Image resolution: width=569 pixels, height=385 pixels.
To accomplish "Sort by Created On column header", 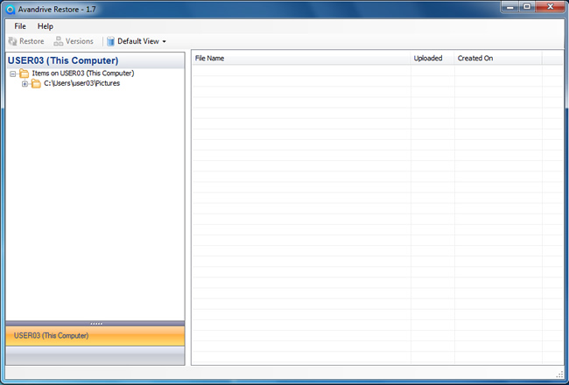I will [x=475, y=59].
